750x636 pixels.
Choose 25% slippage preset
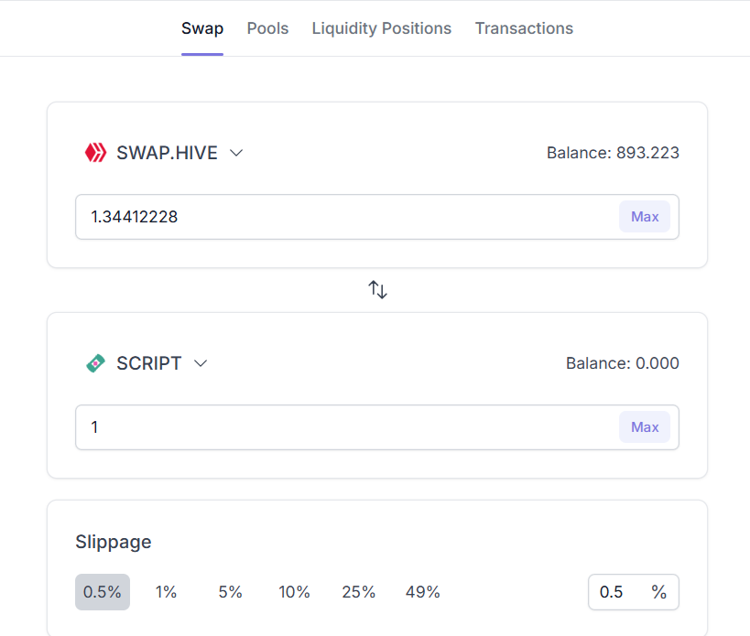pos(358,592)
